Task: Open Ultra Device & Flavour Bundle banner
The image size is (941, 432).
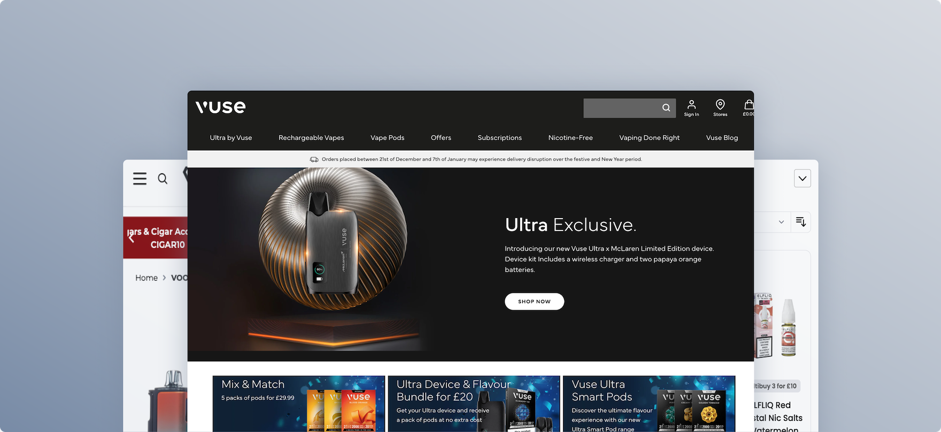Action: click(x=474, y=404)
